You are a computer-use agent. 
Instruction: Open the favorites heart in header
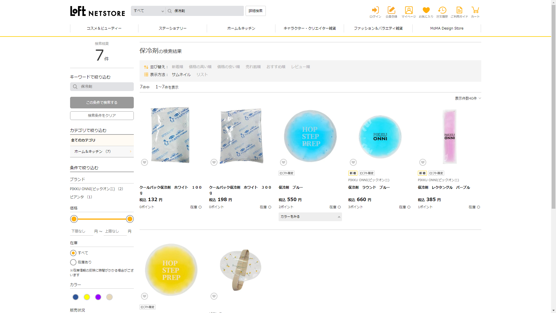pyautogui.click(x=426, y=12)
